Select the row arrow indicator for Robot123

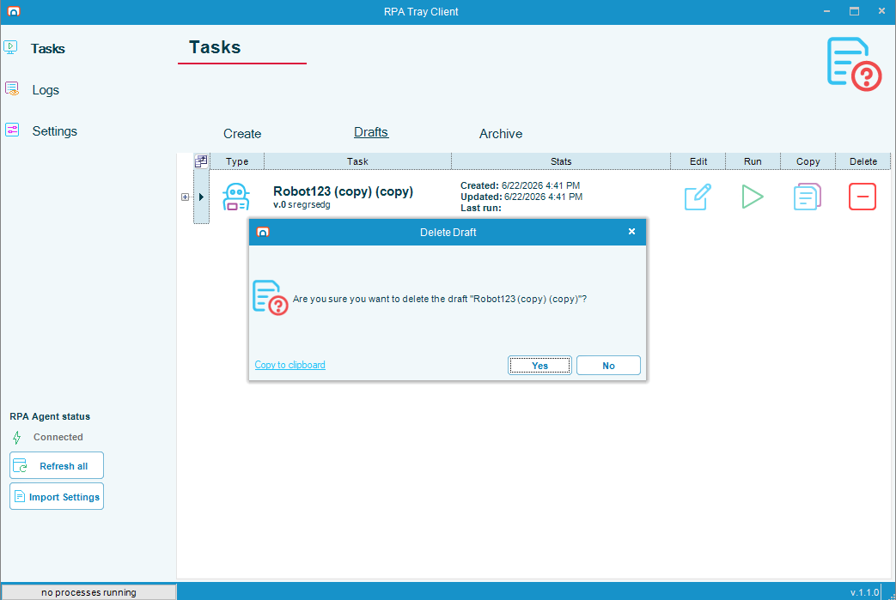tap(201, 197)
